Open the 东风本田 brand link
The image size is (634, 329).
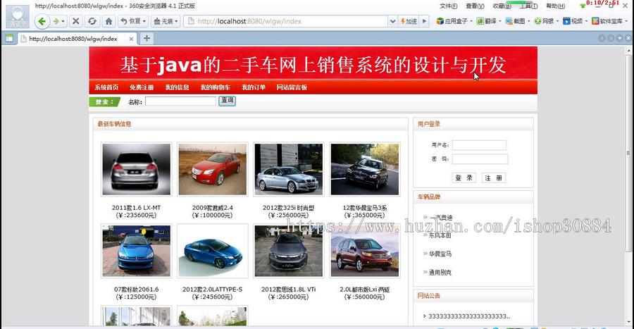coord(440,235)
